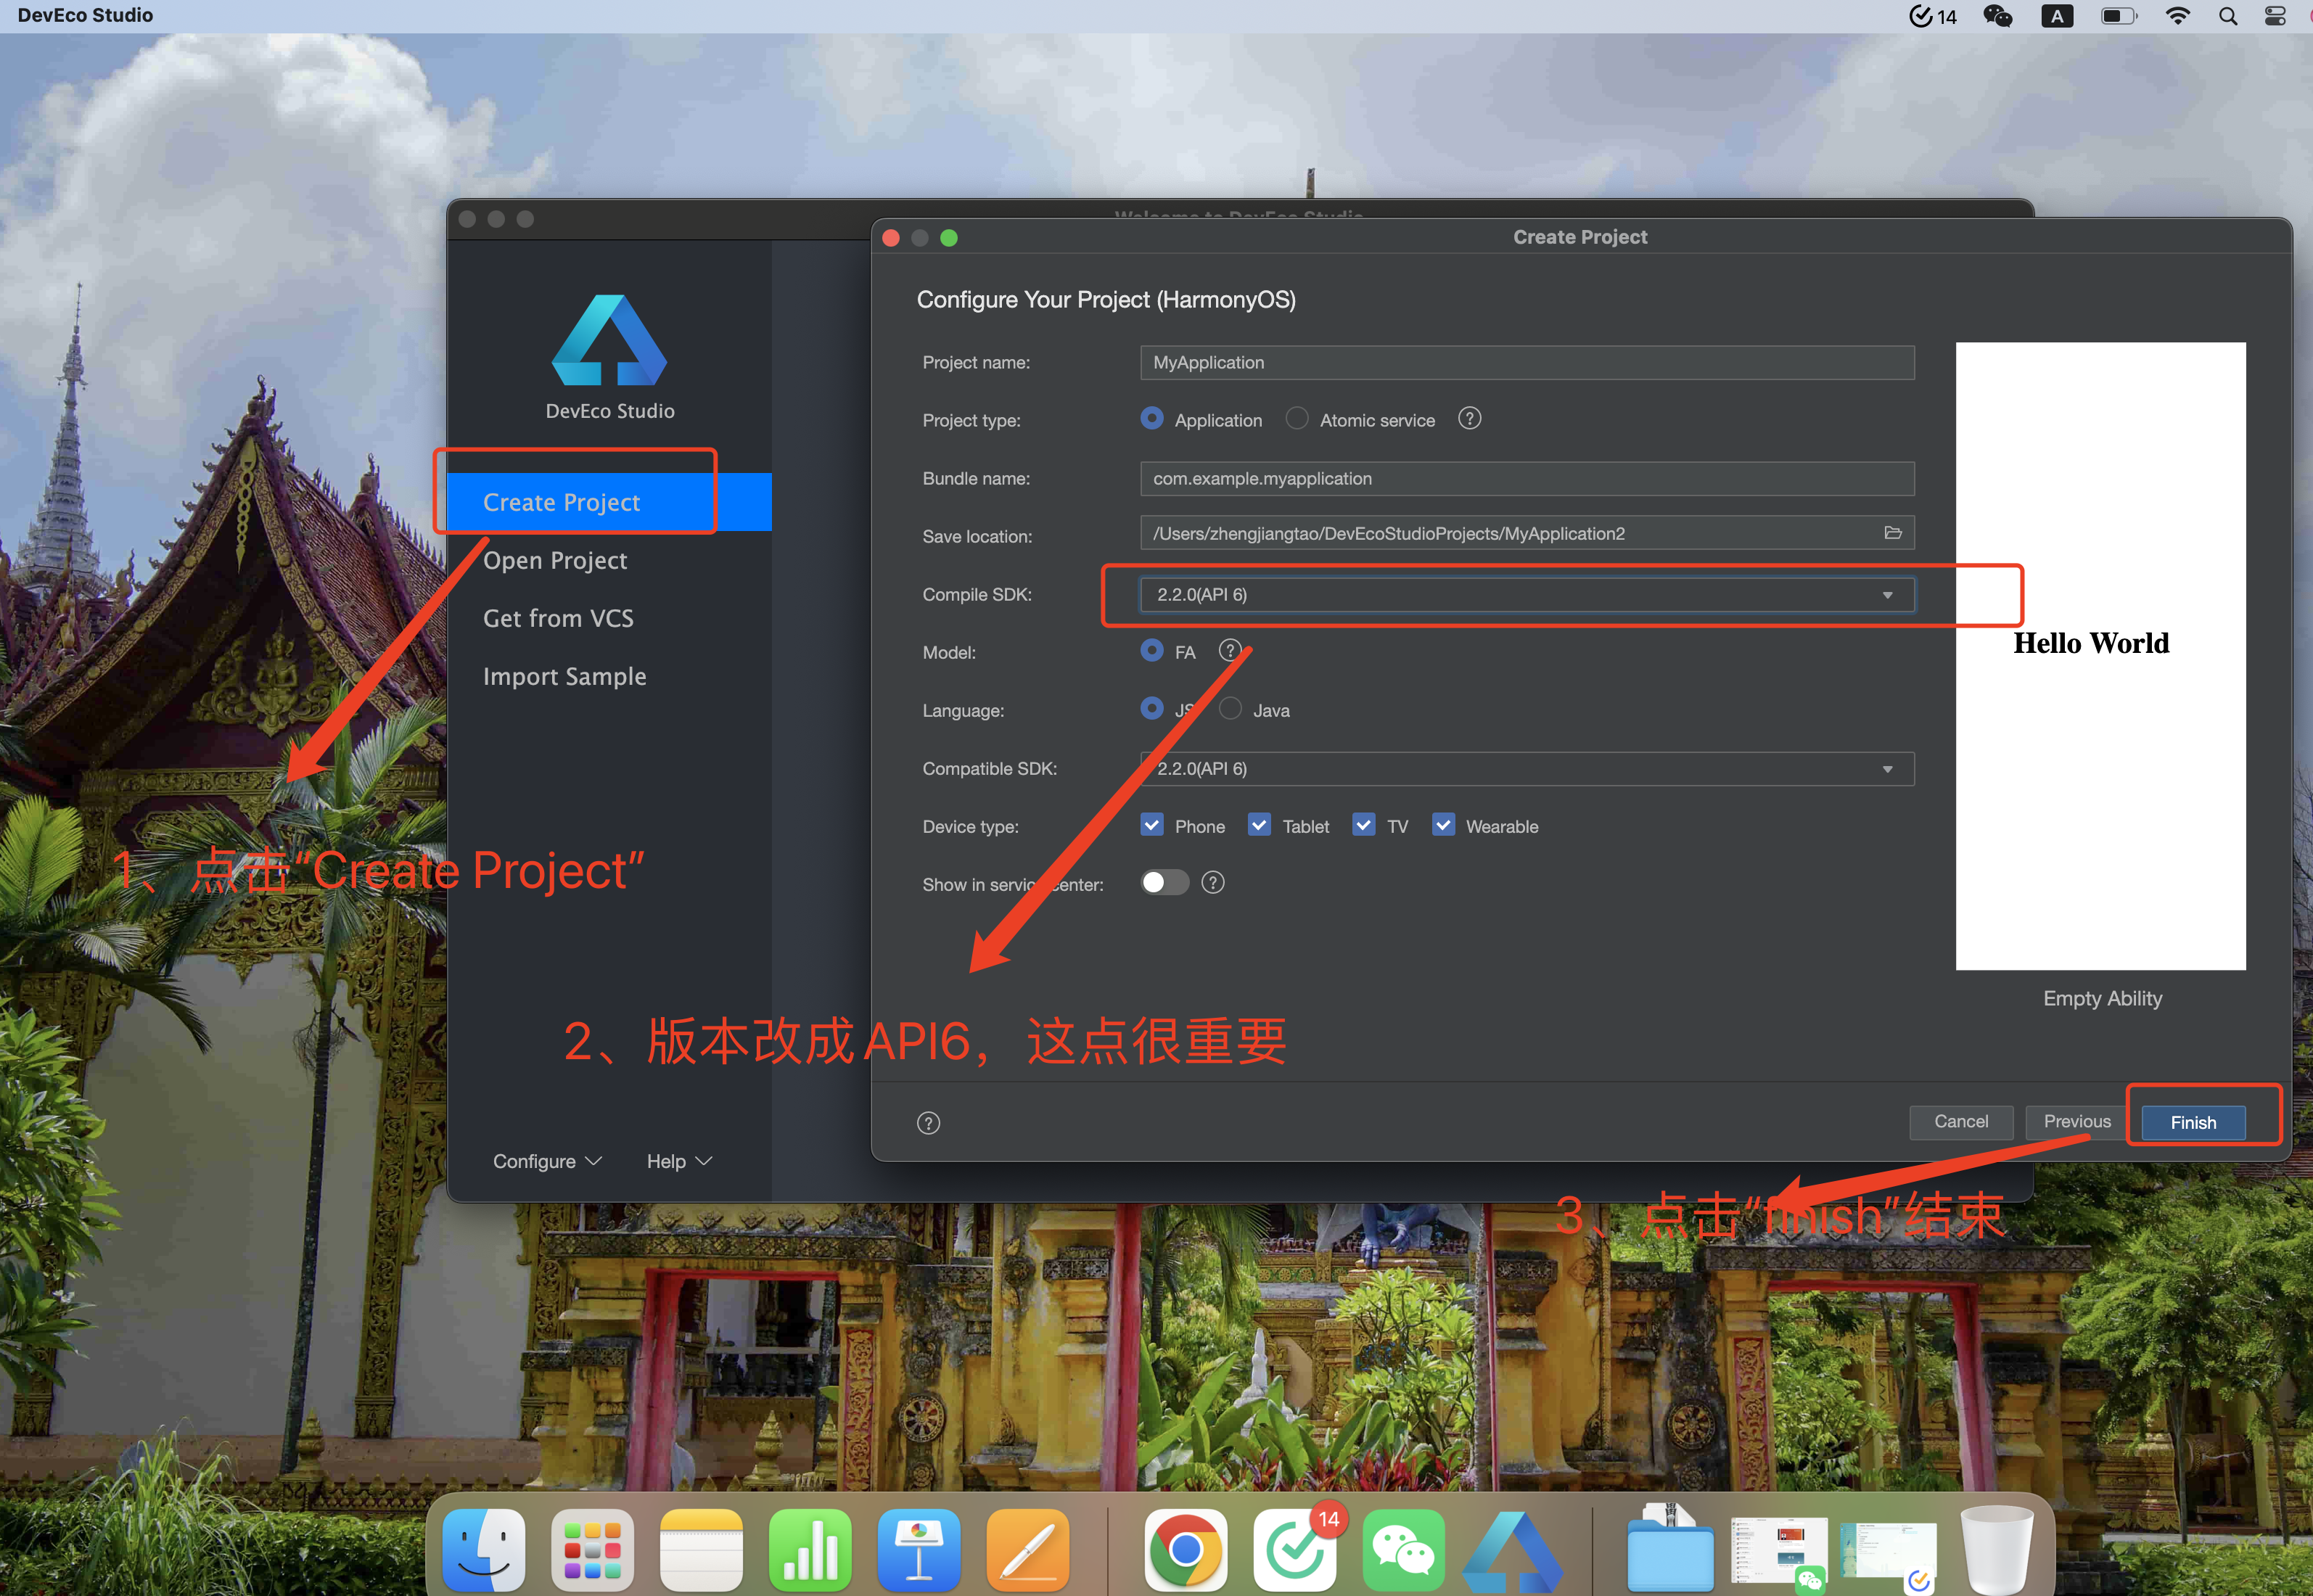
Task: Open Numbers from the dock
Action: coord(810,1549)
